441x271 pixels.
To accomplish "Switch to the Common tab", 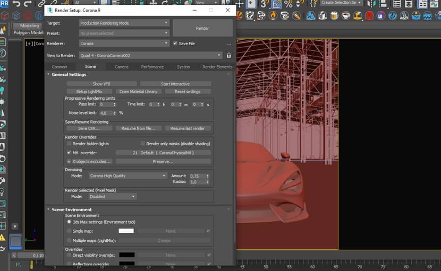I will pyautogui.click(x=60, y=67).
